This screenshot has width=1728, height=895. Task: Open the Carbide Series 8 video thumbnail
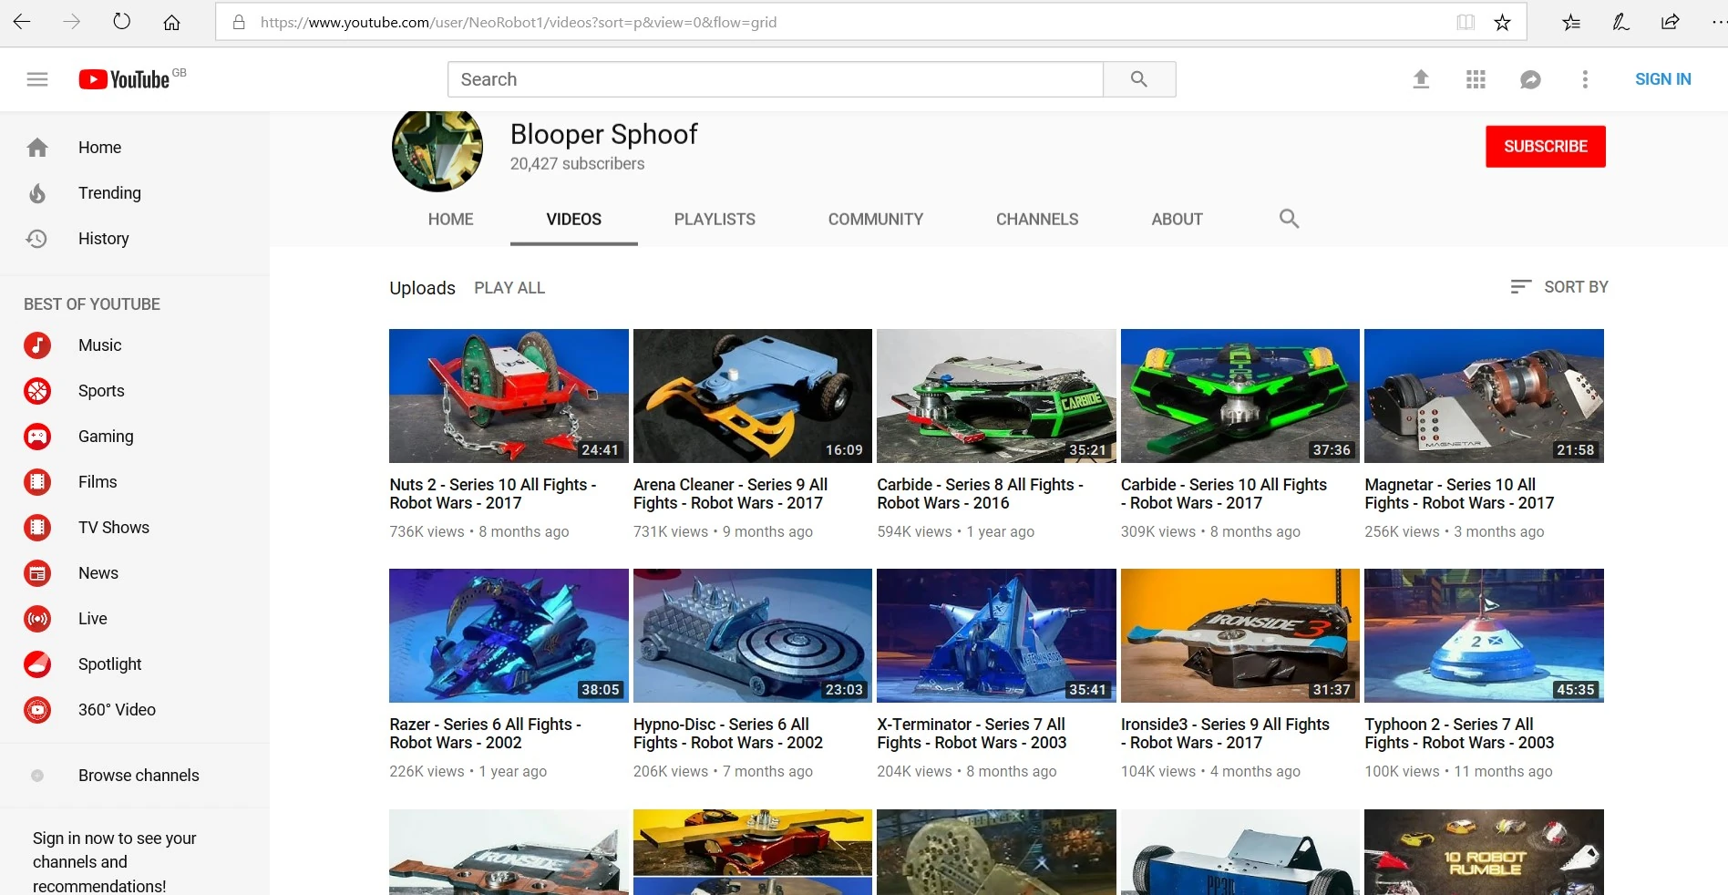[x=996, y=396]
